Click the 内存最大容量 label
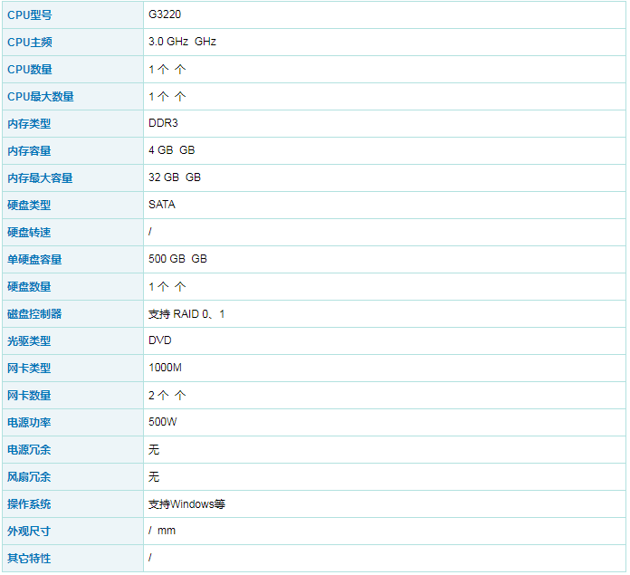Image resolution: width=630 pixels, height=575 pixels. tap(40, 178)
